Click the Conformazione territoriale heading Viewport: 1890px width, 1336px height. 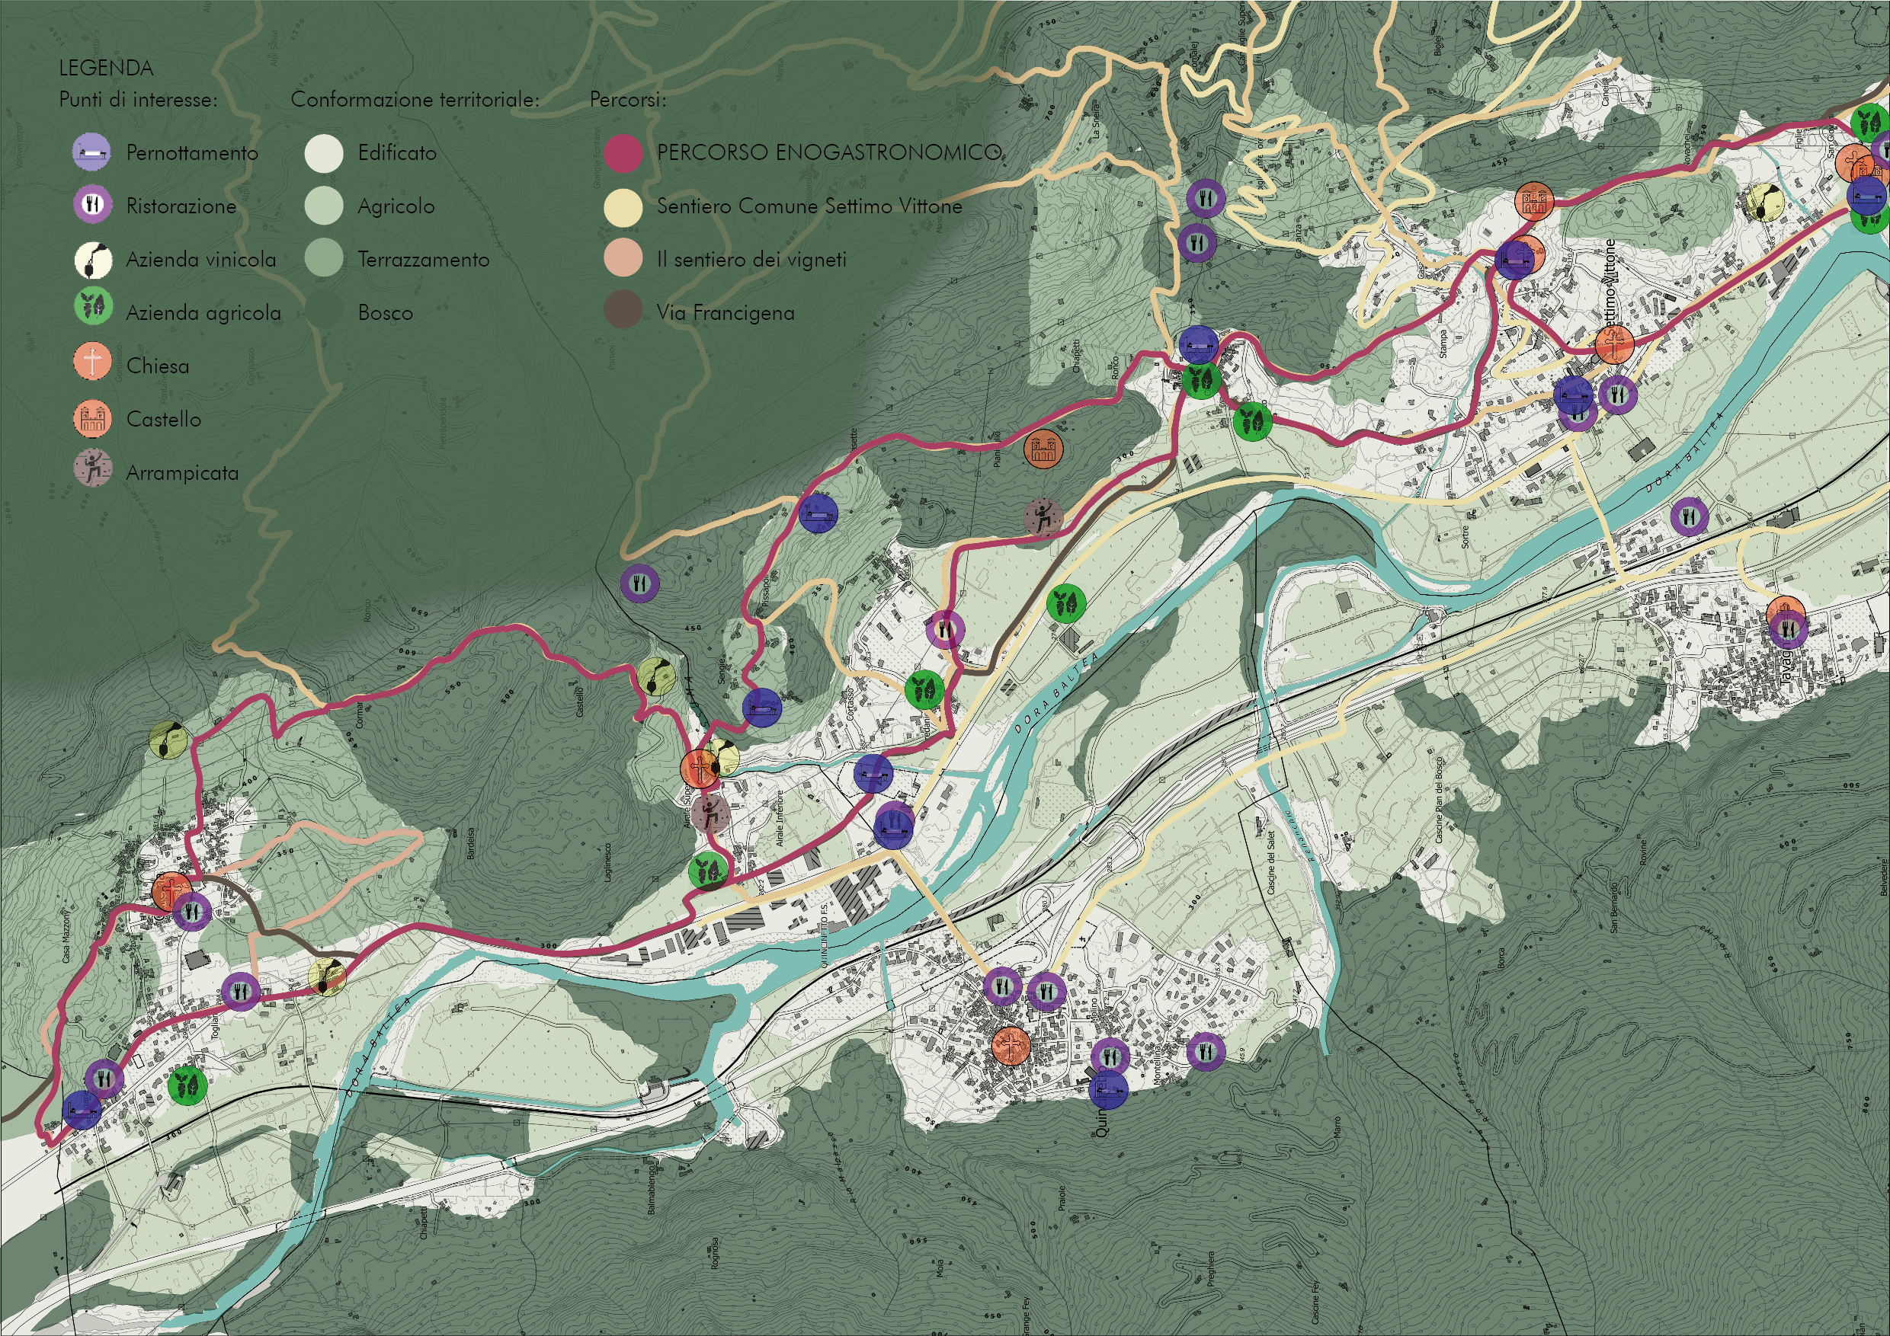(x=415, y=100)
